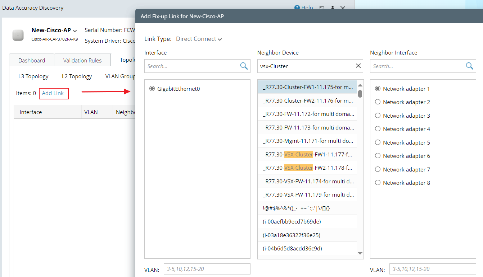Select _R77.30-Mgmt-11.171 neighbor device entry
483x277 pixels.
(307, 141)
